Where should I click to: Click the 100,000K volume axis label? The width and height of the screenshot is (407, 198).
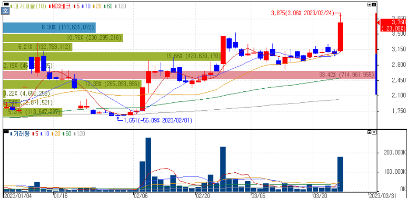394,172
